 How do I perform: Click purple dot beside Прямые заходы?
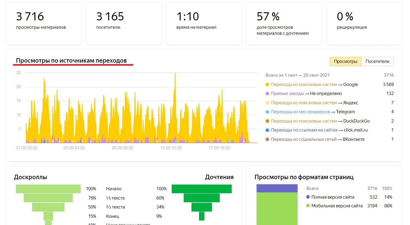[267, 94]
